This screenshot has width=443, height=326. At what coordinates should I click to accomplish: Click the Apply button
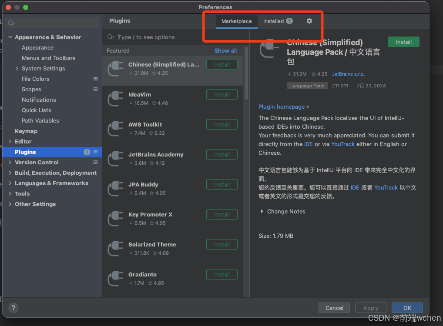click(x=371, y=308)
